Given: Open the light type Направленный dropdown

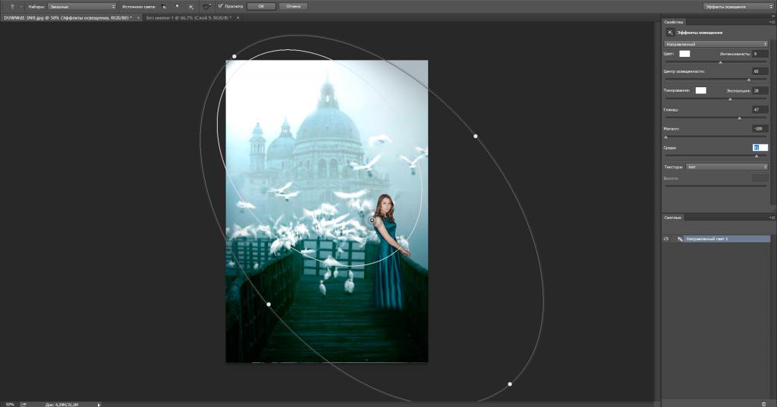Looking at the screenshot, I should pos(716,44).
